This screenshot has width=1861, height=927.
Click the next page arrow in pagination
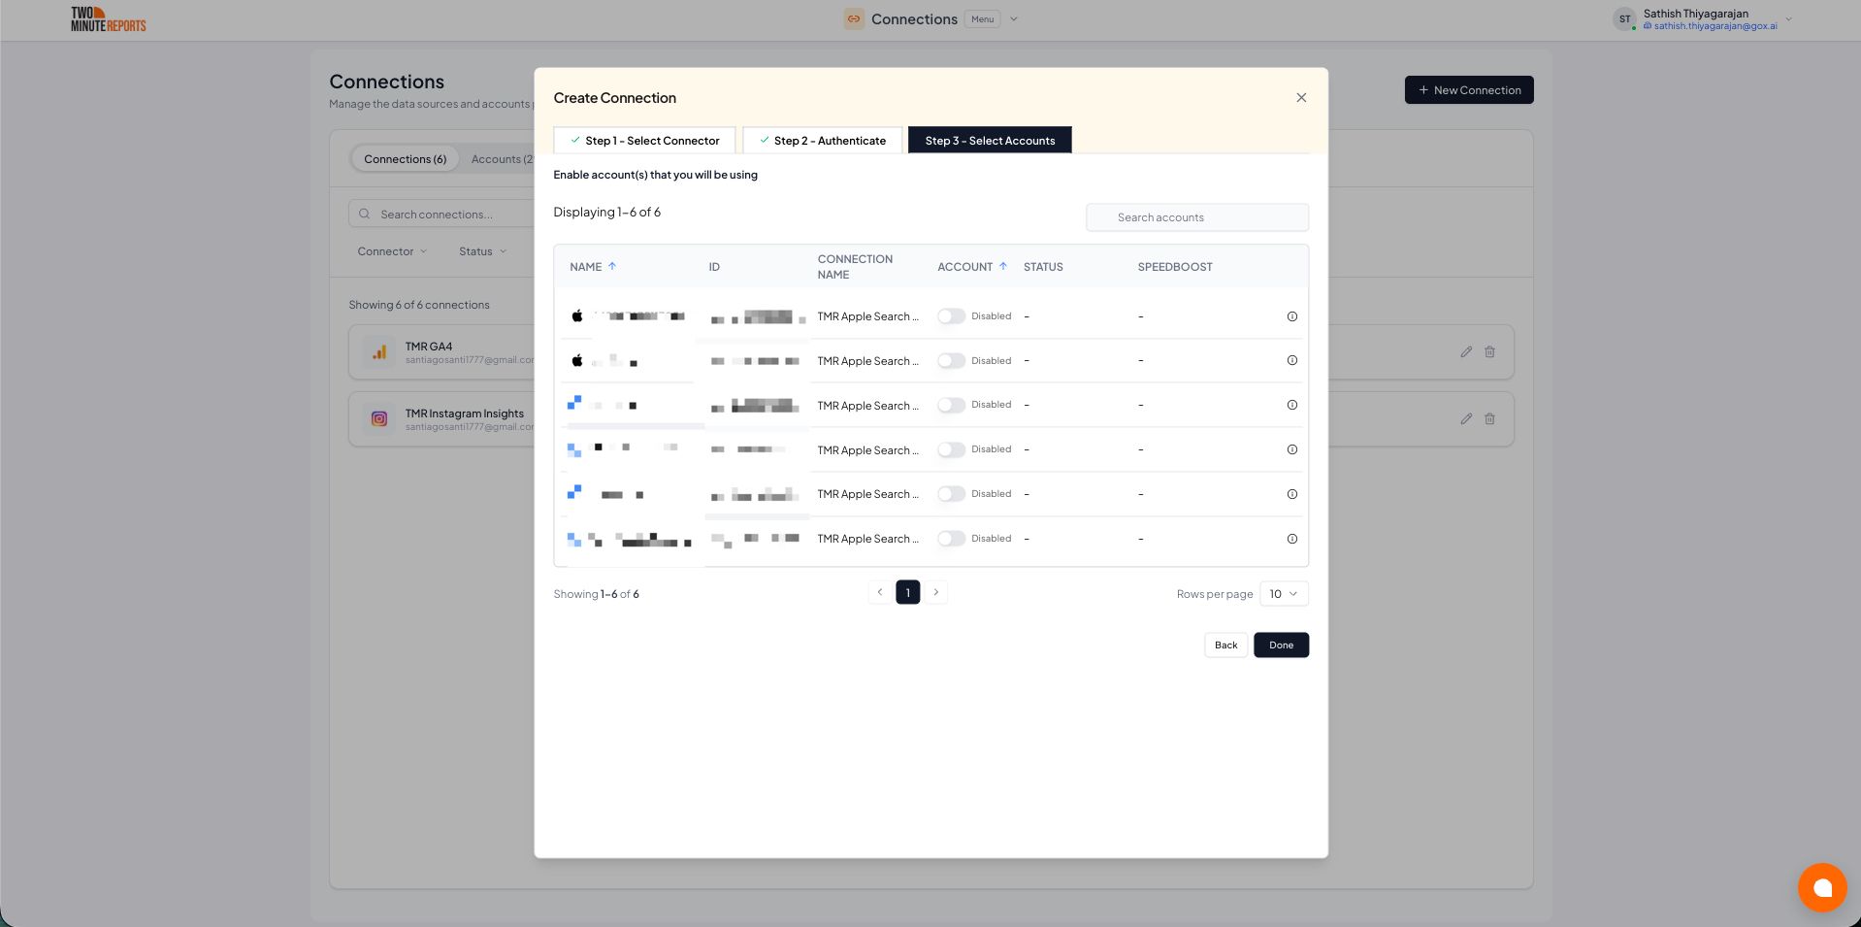coord(935,592)
